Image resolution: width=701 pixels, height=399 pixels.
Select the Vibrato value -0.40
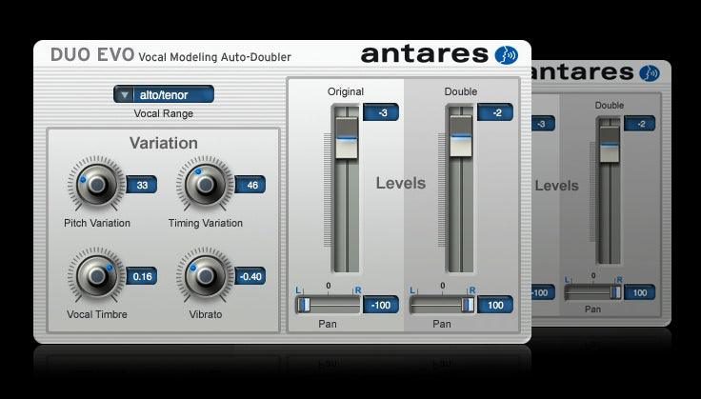pyautogui.click(x=250, y=276)
